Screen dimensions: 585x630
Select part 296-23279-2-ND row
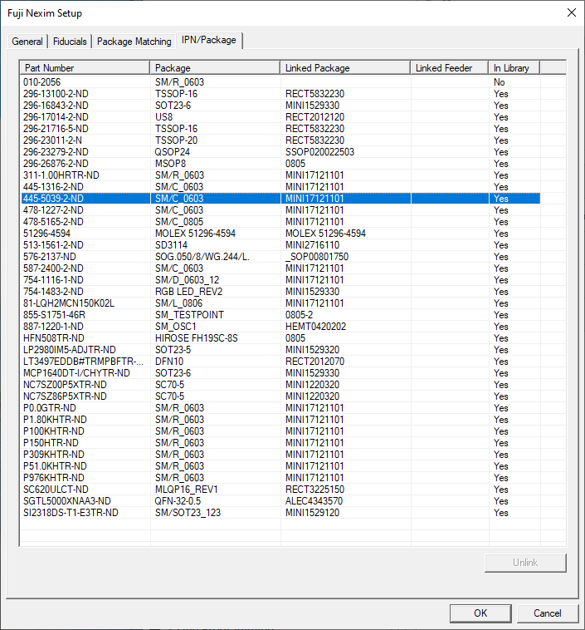(280, 152)
